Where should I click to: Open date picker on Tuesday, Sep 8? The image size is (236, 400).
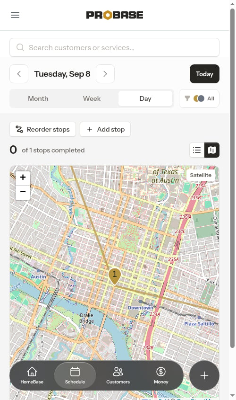(62, 74)
